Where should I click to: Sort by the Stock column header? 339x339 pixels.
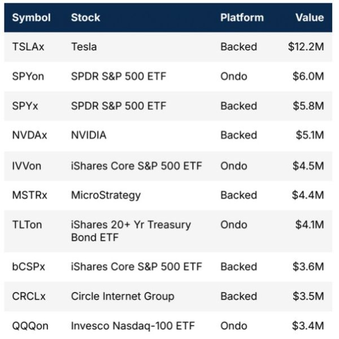pyautogui.click(x=85, y=18)
